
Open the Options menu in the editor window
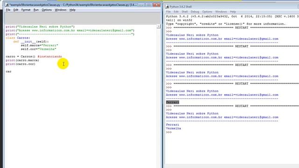click(x=47, y=10)
